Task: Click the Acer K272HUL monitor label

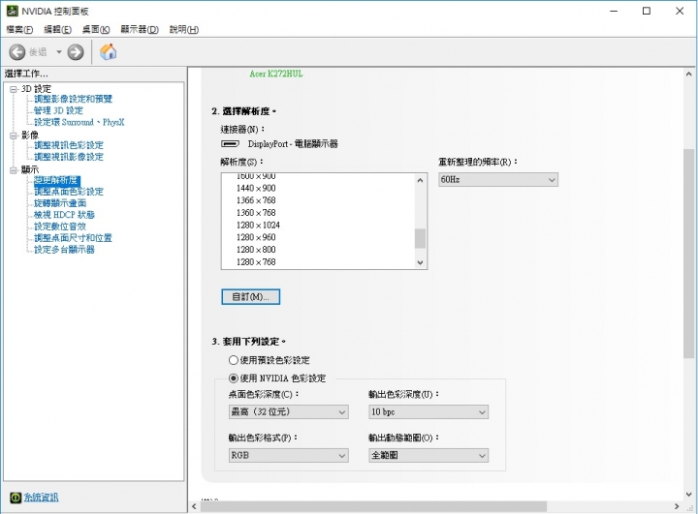Action: click(276, 74)
